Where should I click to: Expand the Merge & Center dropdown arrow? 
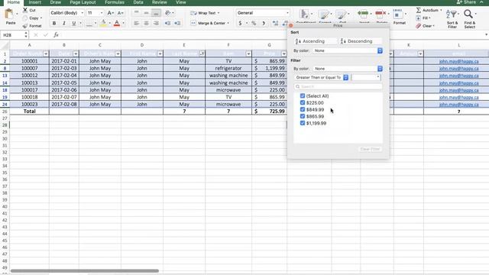228,23
